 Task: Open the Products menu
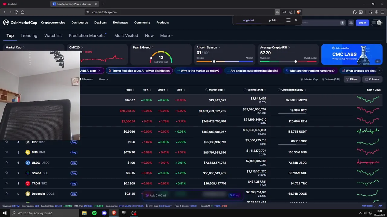[163, 23]
